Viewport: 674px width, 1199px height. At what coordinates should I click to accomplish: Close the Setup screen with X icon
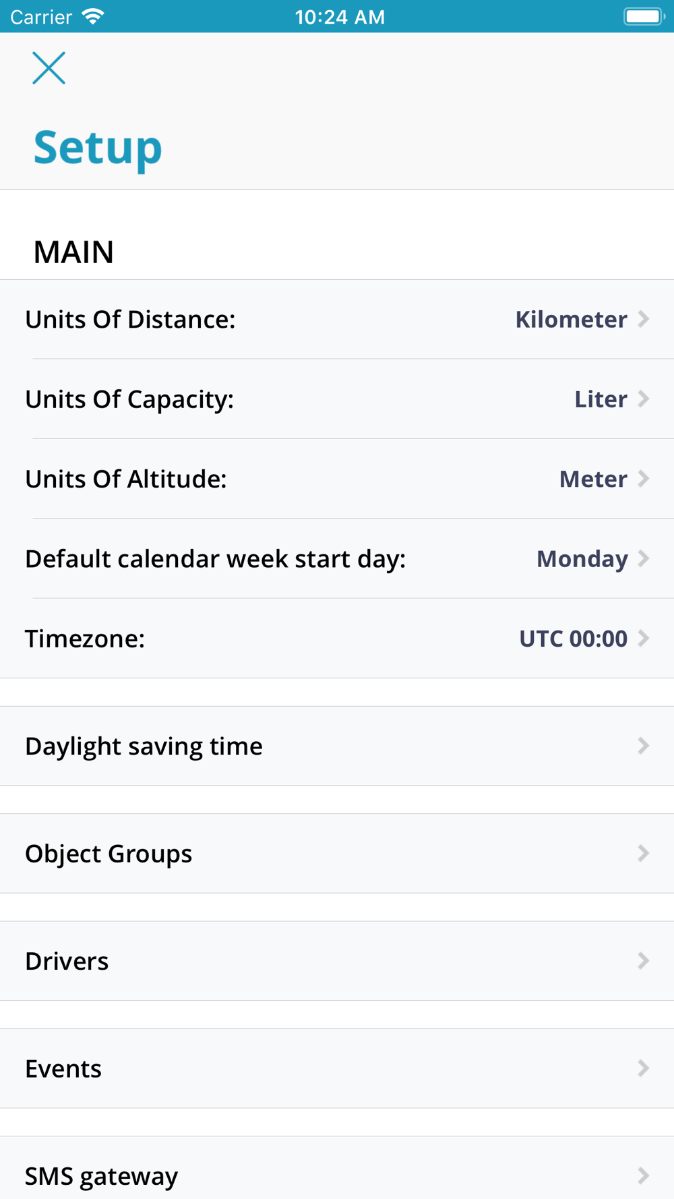[49, 68]
